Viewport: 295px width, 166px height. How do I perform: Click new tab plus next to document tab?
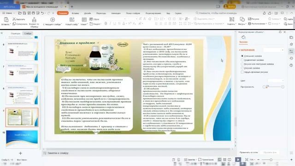[72, 6]
